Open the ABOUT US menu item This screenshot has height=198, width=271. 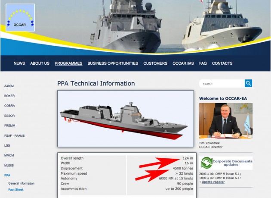(40, 63)
